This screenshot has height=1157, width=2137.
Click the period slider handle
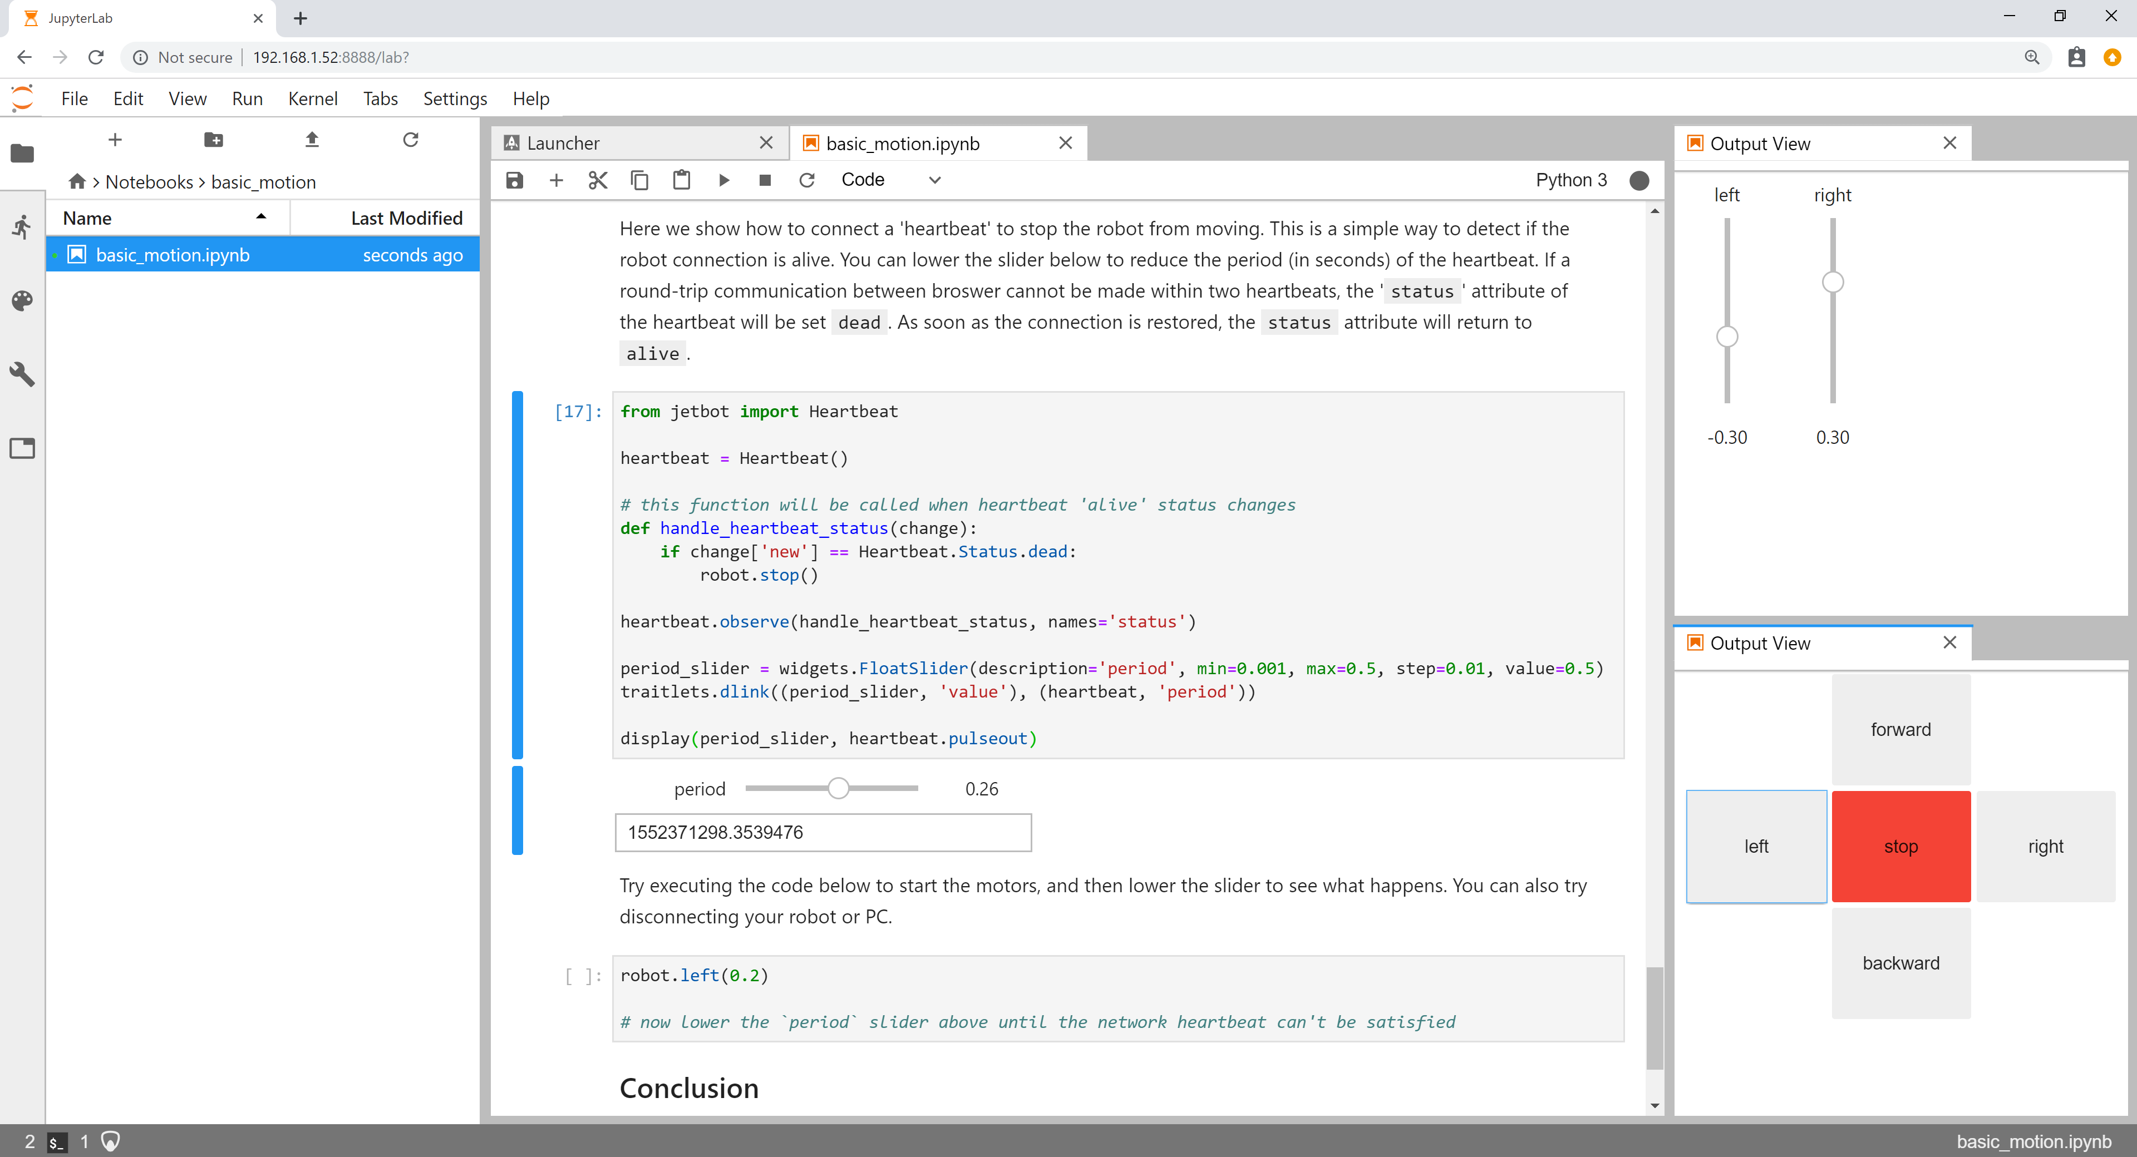pos(838,789)
